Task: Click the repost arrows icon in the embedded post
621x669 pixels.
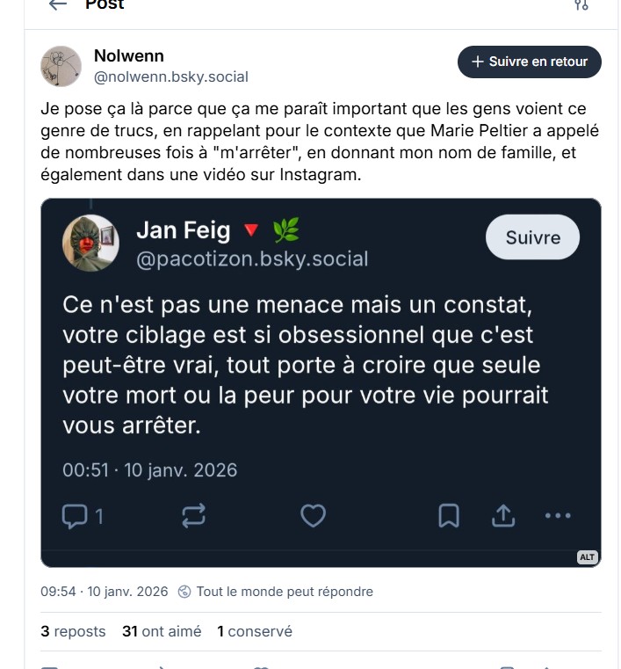Action: (x=193, y=516)
